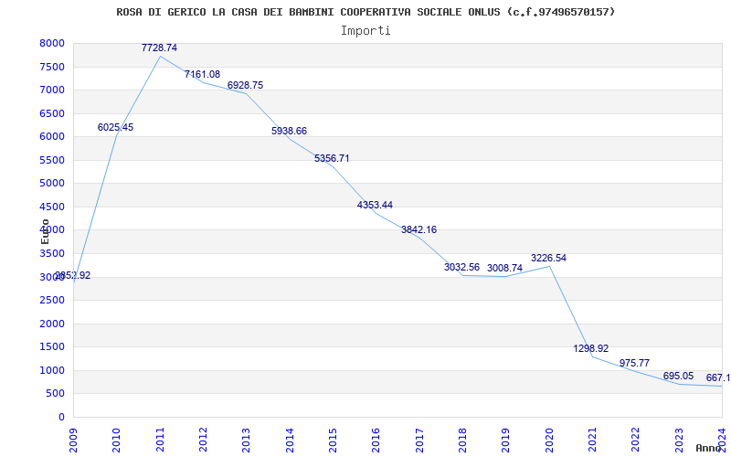Viewport: 731px width, 457px height.
Task: Select the value label 1298.92
Action: click(591, 348)
